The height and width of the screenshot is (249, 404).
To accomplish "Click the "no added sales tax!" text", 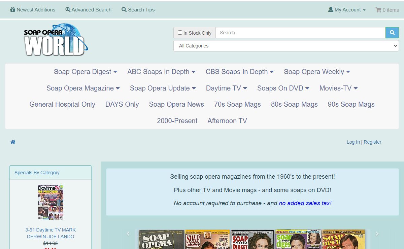I will tap(305, 203).
